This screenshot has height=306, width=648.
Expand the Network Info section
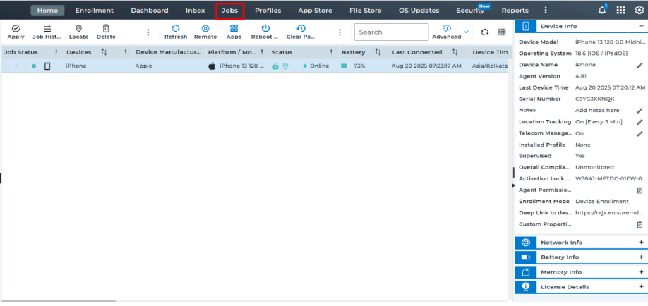click(641, 243)
